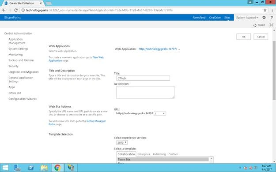Reload the page with refresh icon

(x=16, y=10)
